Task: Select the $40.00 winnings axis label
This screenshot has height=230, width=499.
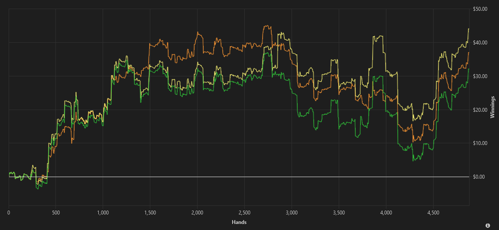Action: (x=480, y=43)
